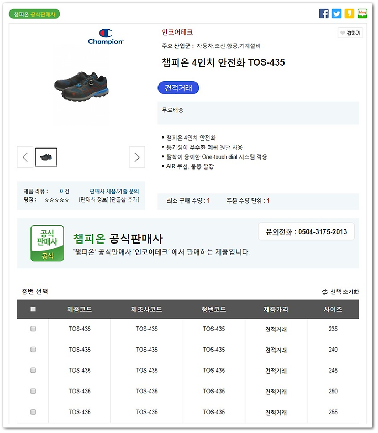
Task: Open 판매사 제품/기술 문의 link
Action: [x=114, y=191]
